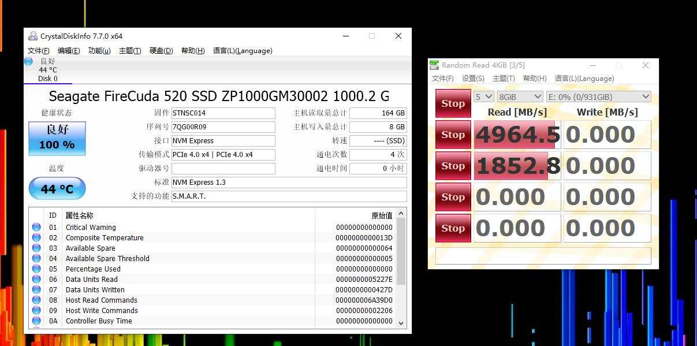
Task: Click the 良好 100 % health status button
Action: coord(57,139)
